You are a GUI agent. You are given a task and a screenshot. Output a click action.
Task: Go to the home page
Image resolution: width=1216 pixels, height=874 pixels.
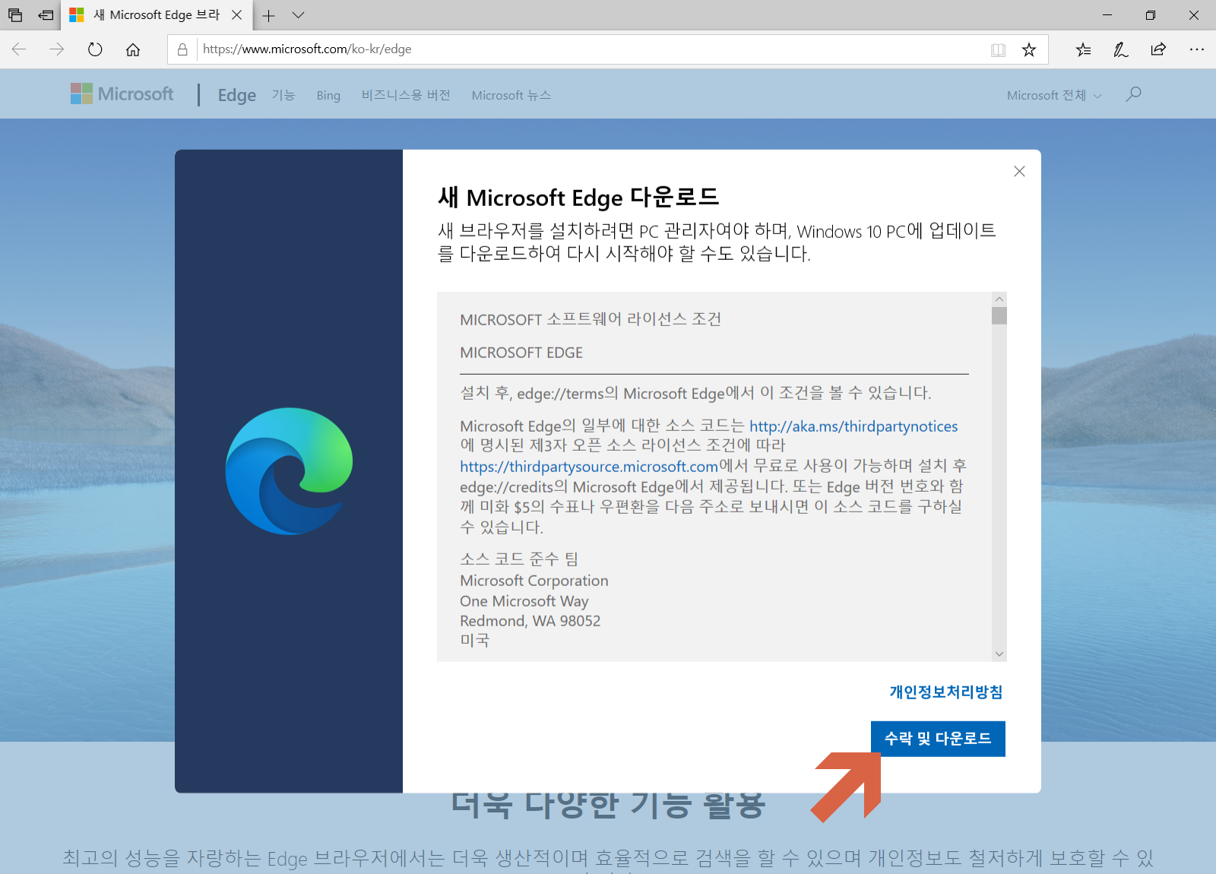coord(133,49)
